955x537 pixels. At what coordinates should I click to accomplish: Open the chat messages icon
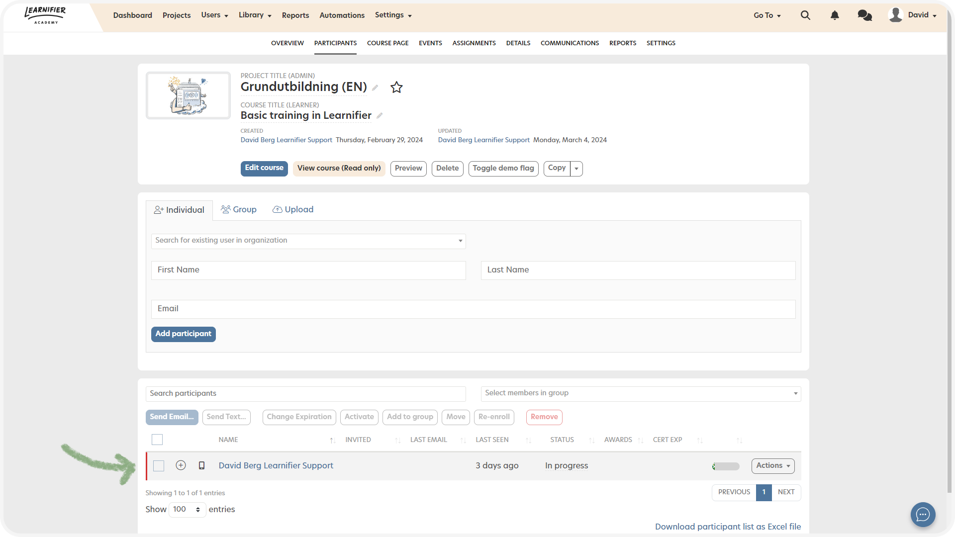(864, 15)
